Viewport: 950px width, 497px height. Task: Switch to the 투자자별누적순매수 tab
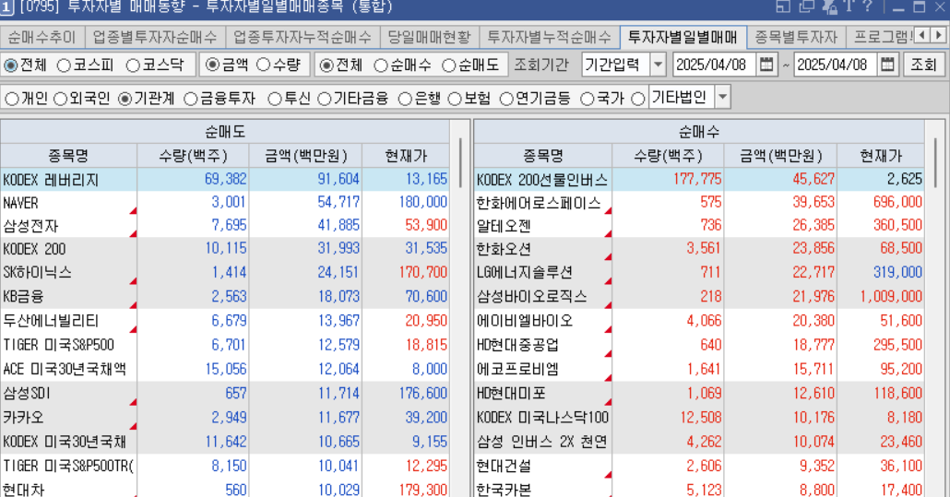click(x=550, y=38)
